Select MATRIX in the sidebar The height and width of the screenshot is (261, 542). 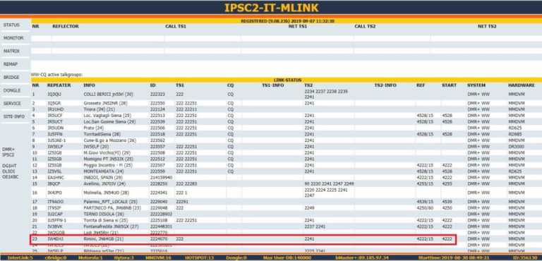click(x=12, y=51)
